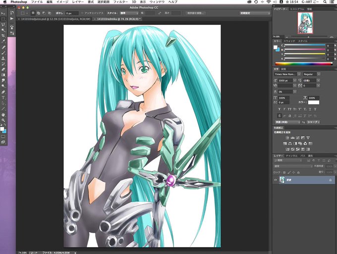Viewport: 337px width, 254px height.
Task: Select the History Brush tool
Action: (3, 64)
